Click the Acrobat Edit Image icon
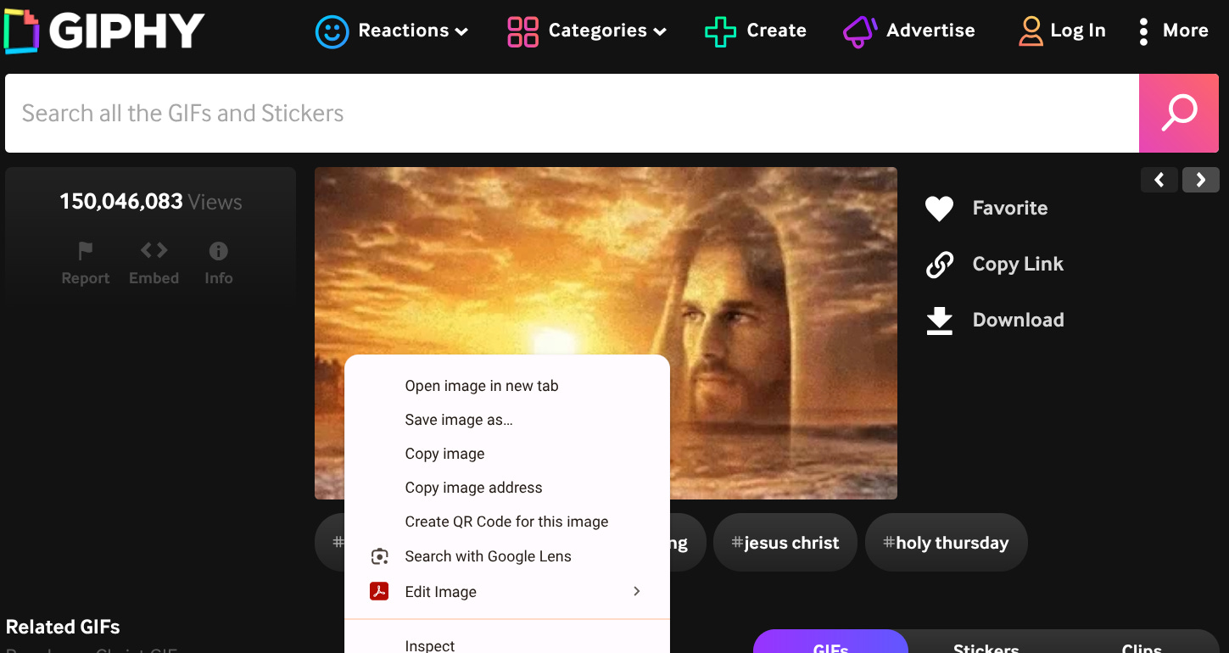1229x653 pixels. [379, 591]
